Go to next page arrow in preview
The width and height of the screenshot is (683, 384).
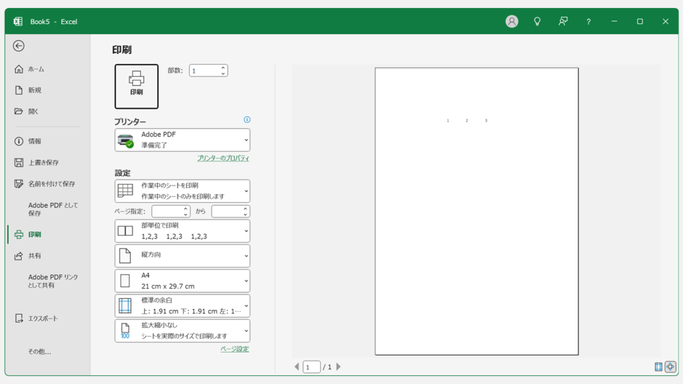338,367
